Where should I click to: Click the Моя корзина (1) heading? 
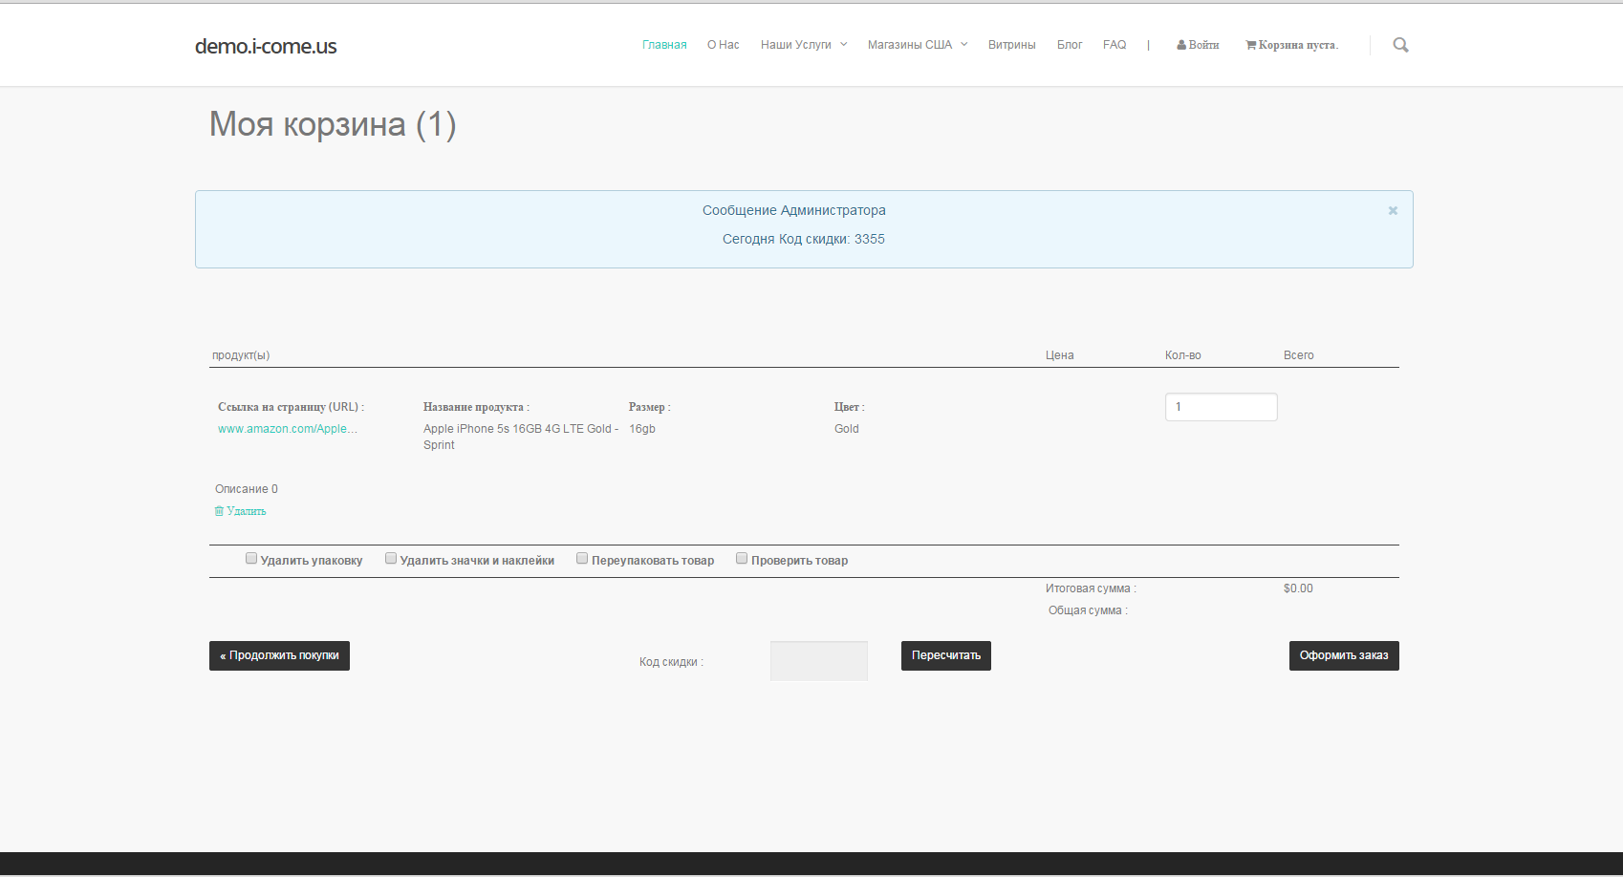tap(333, 124)
